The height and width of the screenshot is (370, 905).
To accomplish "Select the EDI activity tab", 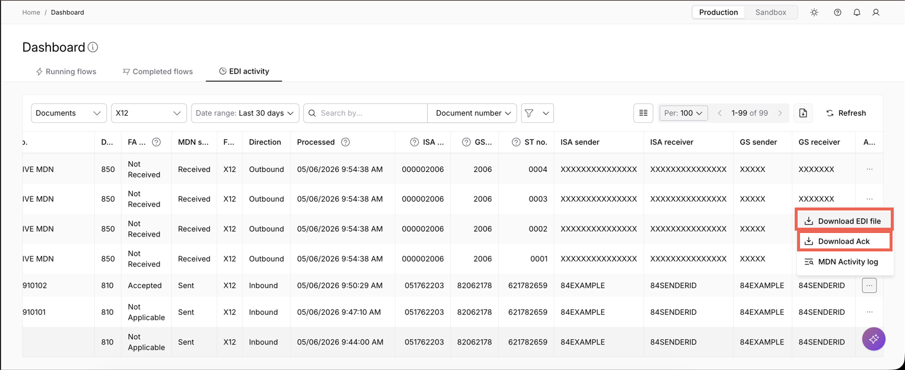I will 244,72.
